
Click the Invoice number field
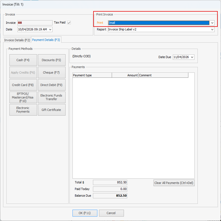[35, 23]
